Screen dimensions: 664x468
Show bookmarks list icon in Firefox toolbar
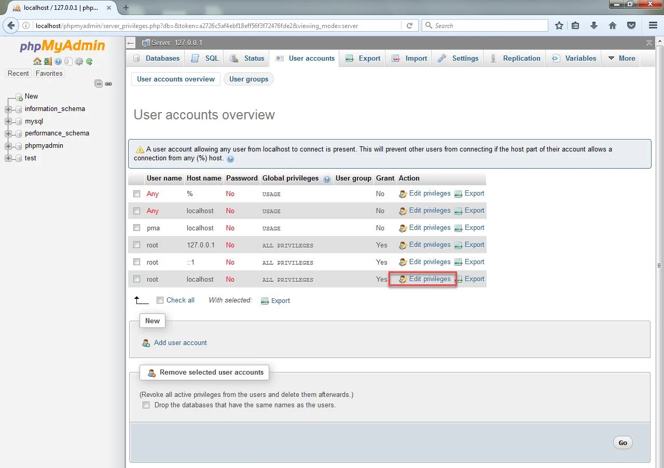coord(575,25)
